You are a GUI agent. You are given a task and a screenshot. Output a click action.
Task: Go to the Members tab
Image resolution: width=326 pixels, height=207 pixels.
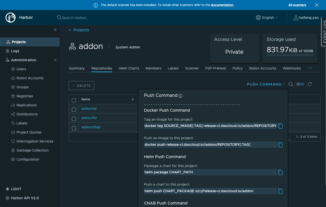(x=153, y=68)
